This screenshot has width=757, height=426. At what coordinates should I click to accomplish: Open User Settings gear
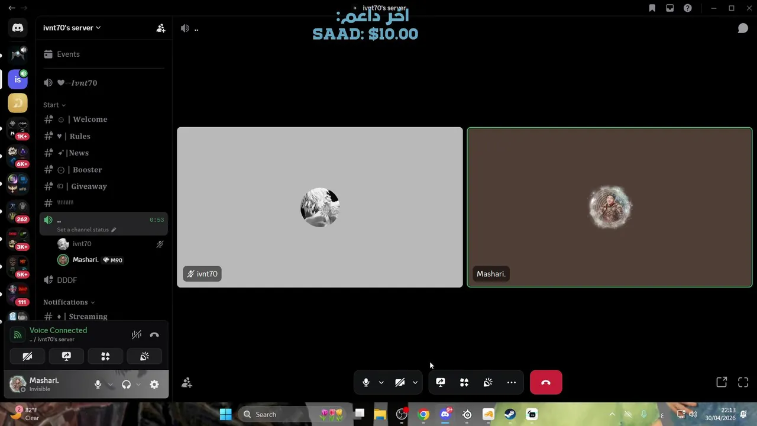(x=154, y=385)
